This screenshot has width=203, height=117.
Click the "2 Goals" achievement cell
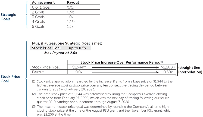click(x=39, y=12)
